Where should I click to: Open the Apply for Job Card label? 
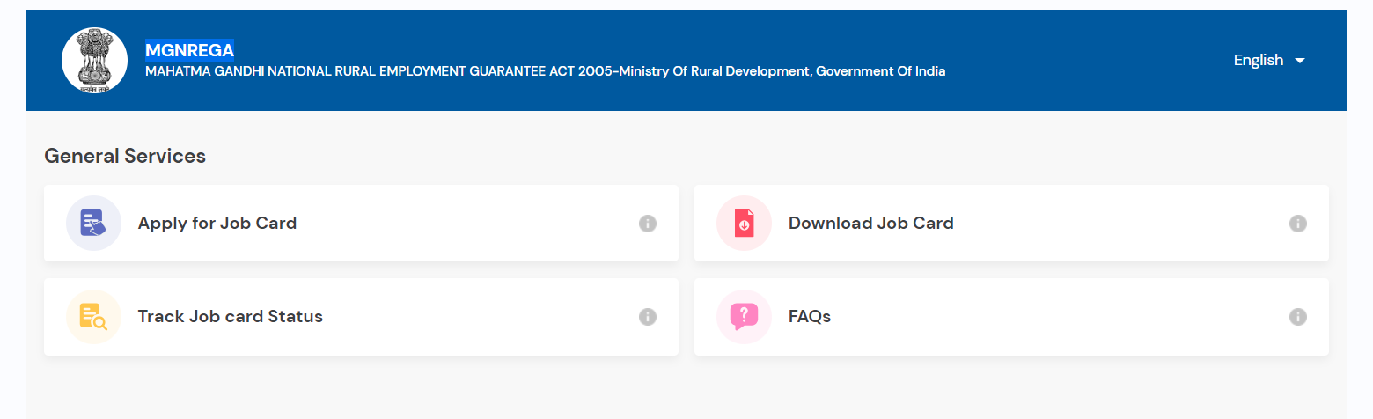coord(217,223)
